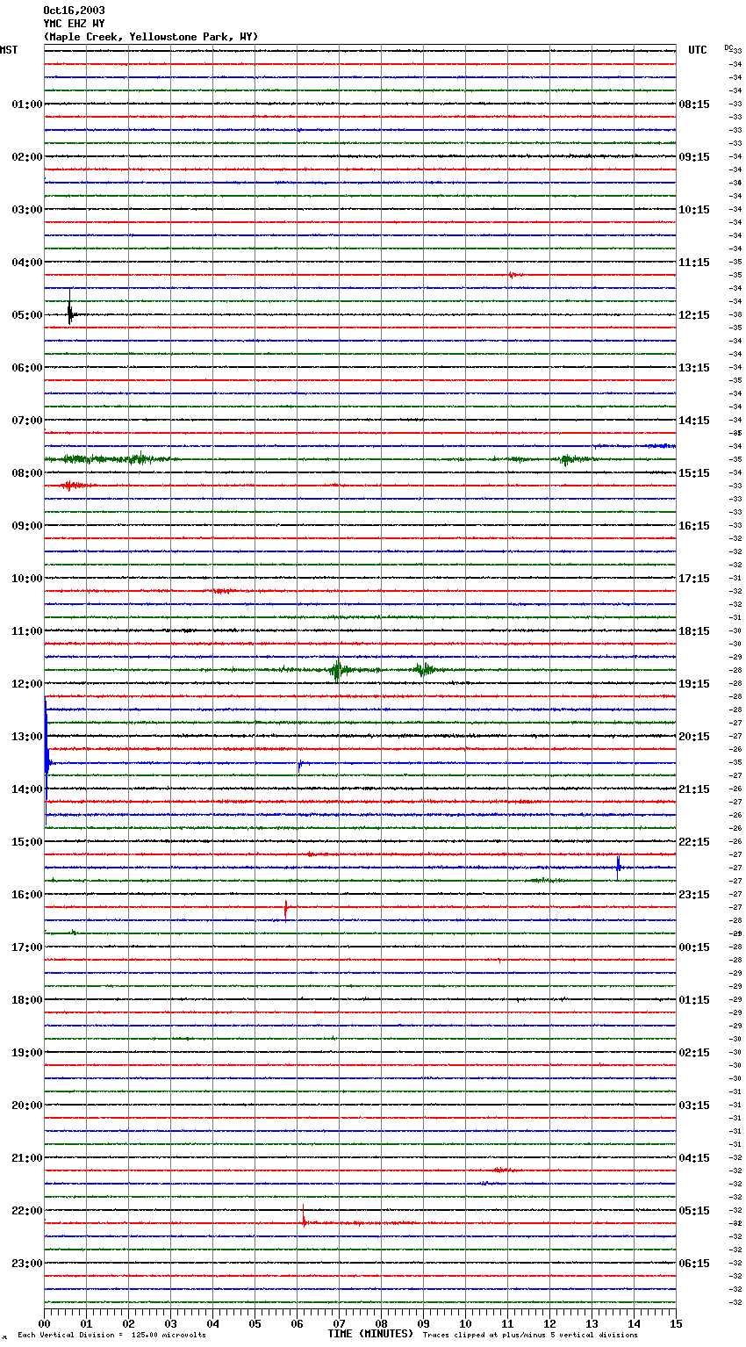Click the red spike on the trace after 16:00
Image resolution: width=746 pixels, height=1347 pixels.
[x=286, y=908]
